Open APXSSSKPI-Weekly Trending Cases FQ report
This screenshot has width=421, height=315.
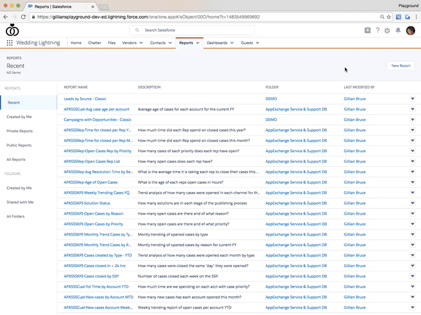click(x=96, y=193)
